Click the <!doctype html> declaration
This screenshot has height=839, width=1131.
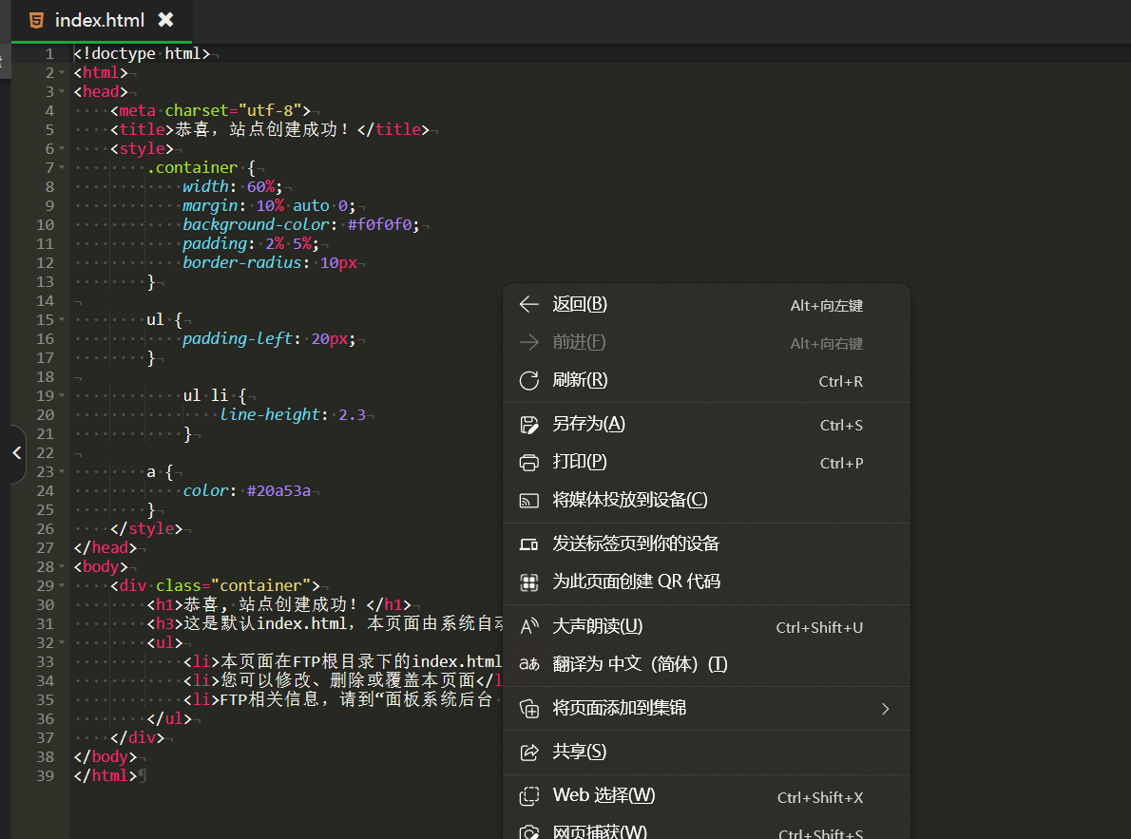142,53
